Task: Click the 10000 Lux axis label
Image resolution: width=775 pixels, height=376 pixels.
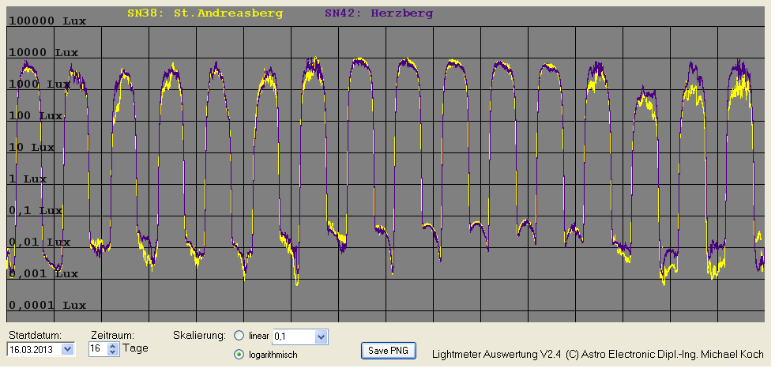Action: (x=43, y=52)
